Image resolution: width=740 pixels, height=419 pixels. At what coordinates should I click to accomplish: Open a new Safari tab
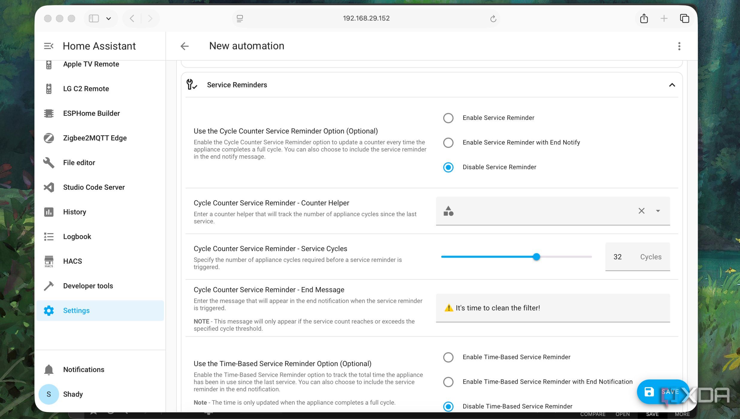tap(664, 19)
